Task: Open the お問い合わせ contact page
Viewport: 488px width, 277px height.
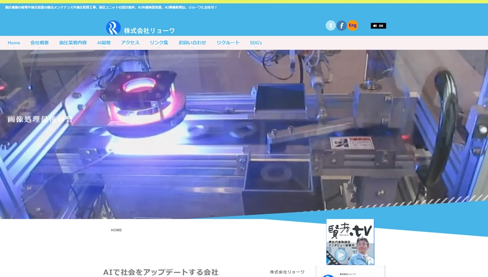Action: tap(192, 43)
